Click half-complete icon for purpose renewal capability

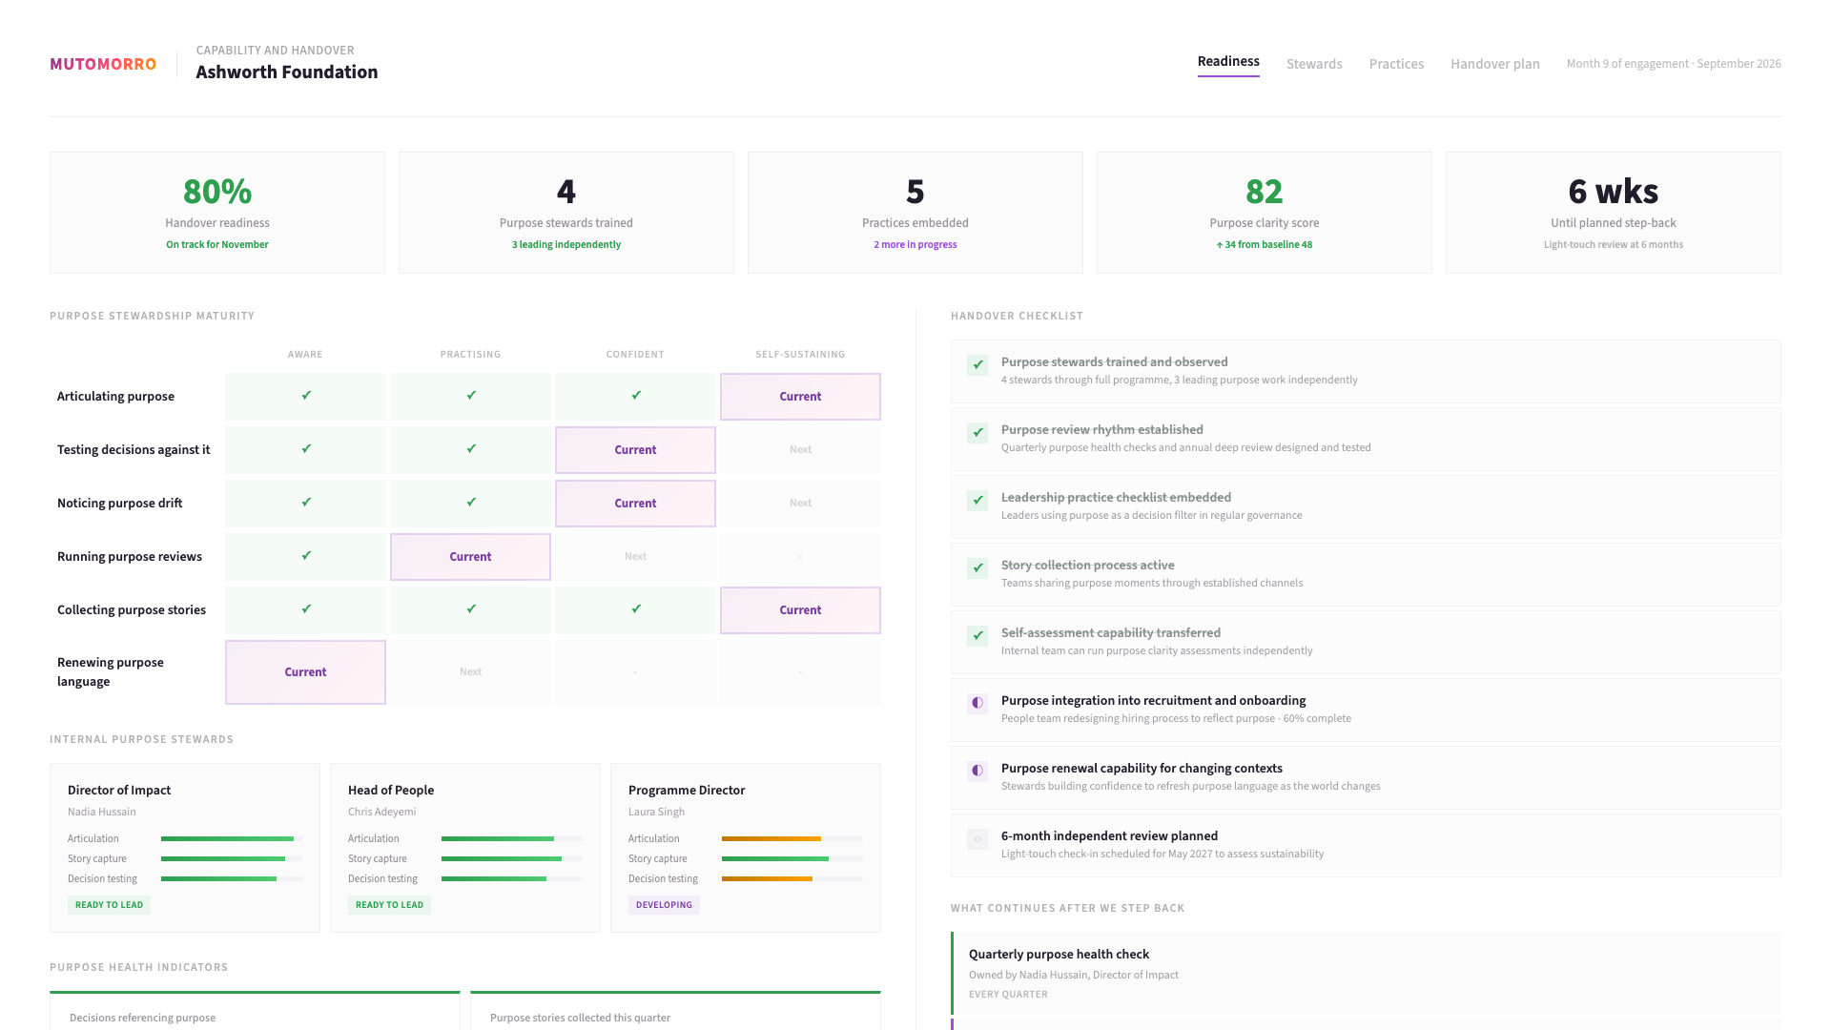point(977,771)
